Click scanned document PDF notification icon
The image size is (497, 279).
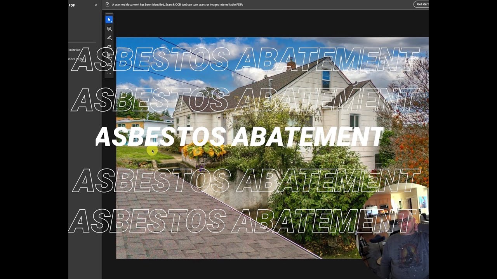pyautogui.click(x=108, y=5)
